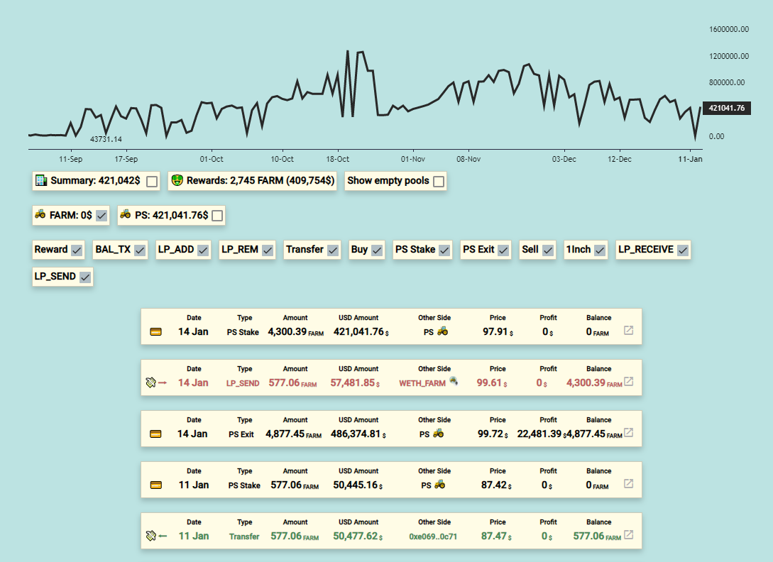The width and height of the screenshot is (773, 562).
Task: Uncheck the LP_SEND filter checkbox
Action: 85,277
